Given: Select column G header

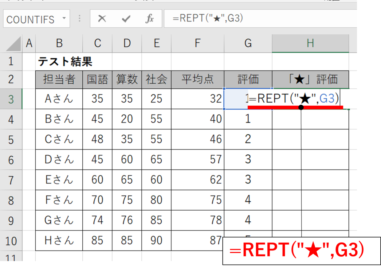Looking at the screenshot, I should tap(248, 44).
